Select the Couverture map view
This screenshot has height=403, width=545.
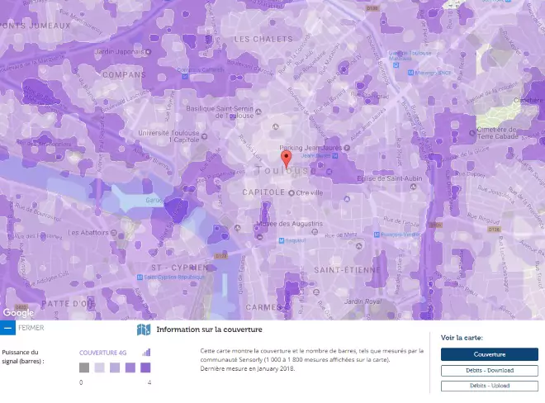pyautogui.click(x=489, y=354)
